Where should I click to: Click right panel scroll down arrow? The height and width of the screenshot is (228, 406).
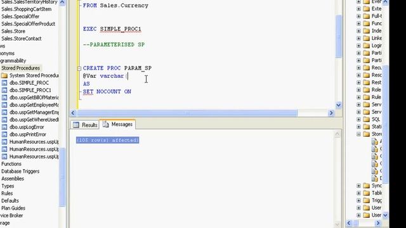[385, 215]
